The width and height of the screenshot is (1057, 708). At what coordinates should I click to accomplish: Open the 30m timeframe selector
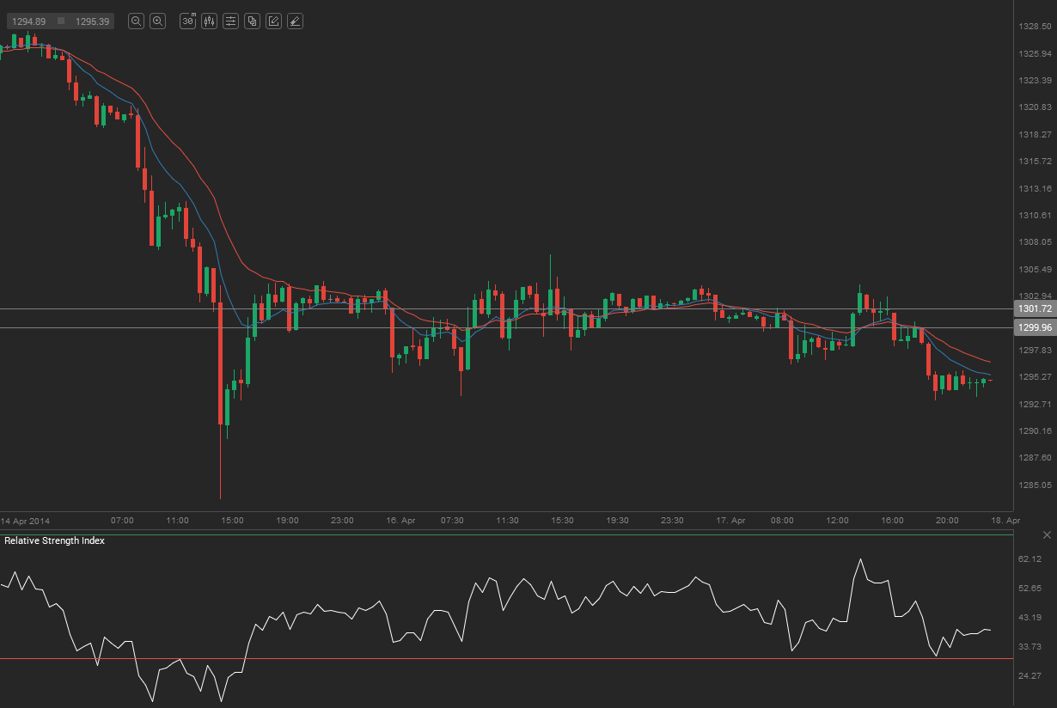(x=187, y=21)
